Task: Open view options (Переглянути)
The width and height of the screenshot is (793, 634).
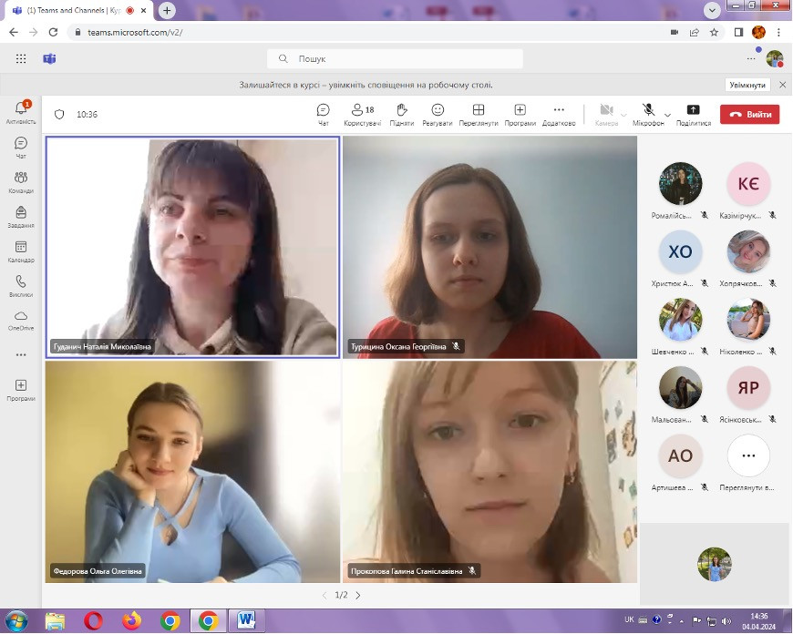Action: pyautogui.click(x=479, y=115)
